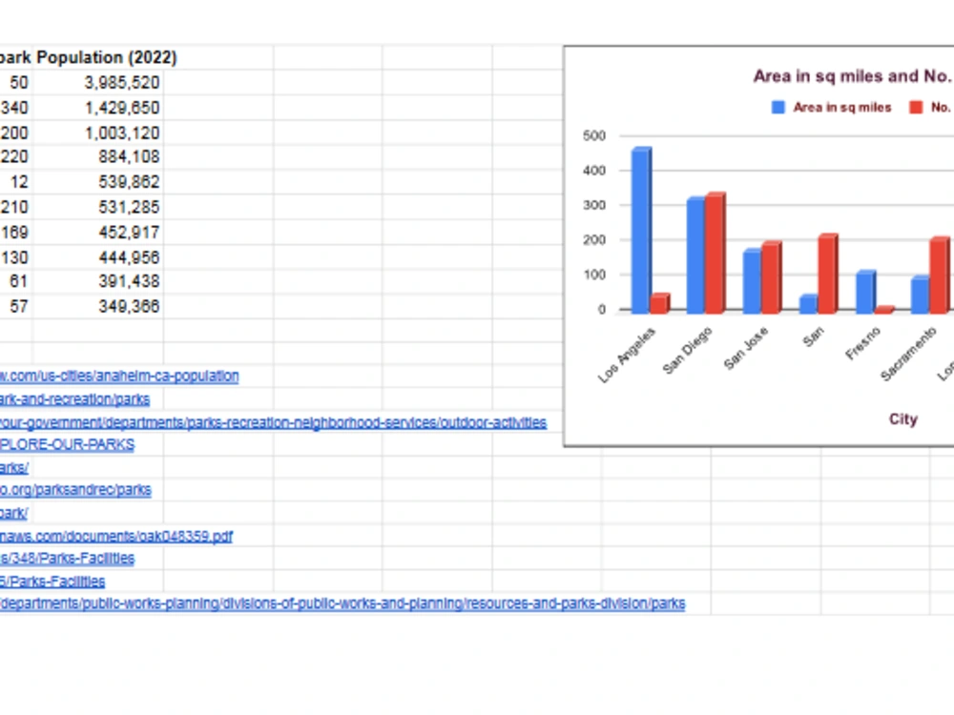
Task: Select cell with population 444,956
Action: pyautogui.click(x=98, y=257)
